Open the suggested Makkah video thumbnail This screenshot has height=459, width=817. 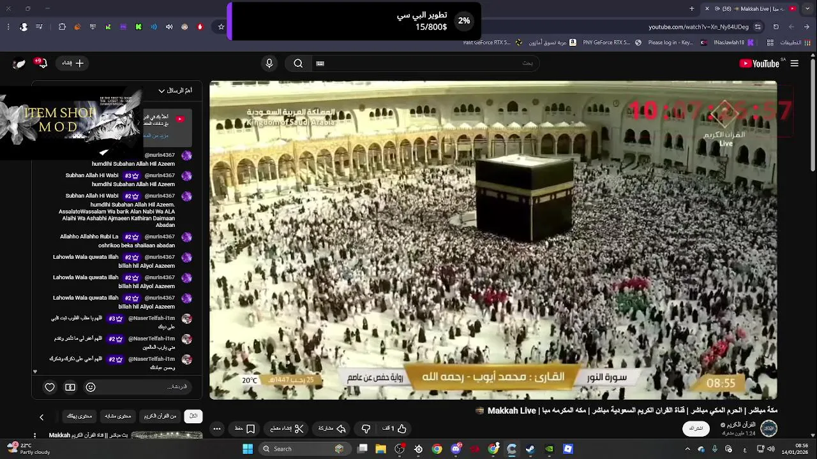[167, 436]
